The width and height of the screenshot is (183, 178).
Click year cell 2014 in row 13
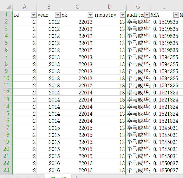(x=49, y=99)
